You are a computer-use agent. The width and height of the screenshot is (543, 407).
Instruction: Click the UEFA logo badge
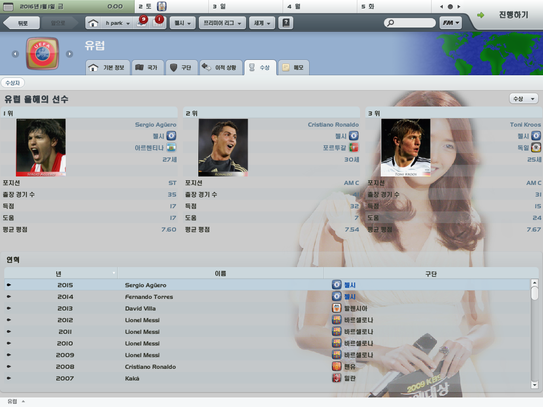[x=42, y=54]
